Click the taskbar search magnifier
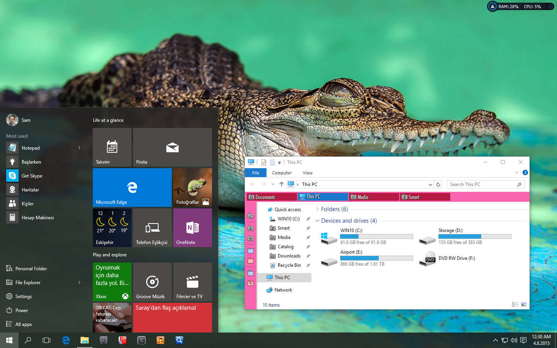This screenshot has width=557, height=348. pyautogui.click(x=28, y=340)
